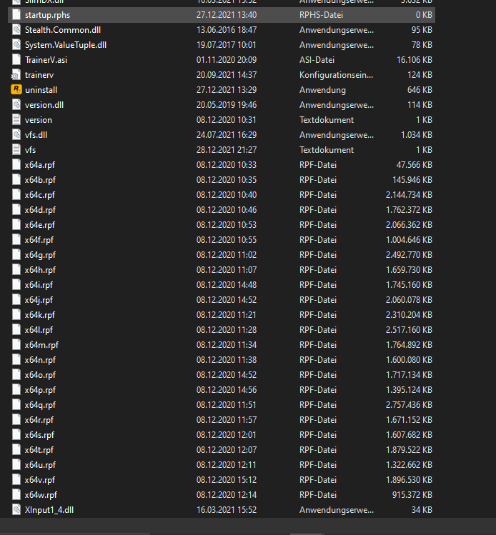Click the ASI-Datei type cell
The width and height of the screenshot is (496, 535).
pyautogui.click(x=317, y=60)
